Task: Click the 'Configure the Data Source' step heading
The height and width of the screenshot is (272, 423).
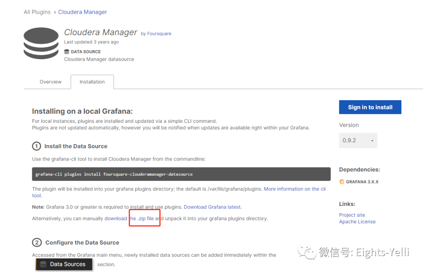Action: [82, 243]
